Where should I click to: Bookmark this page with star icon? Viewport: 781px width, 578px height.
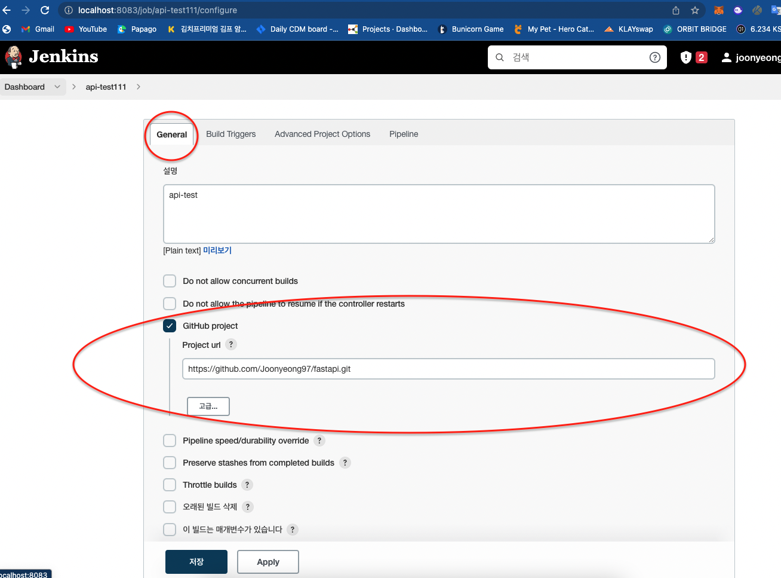point(695,10)
